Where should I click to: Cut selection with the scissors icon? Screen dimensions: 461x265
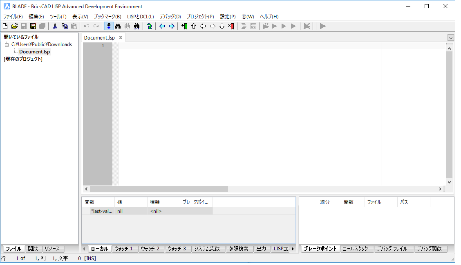[55, 26]
